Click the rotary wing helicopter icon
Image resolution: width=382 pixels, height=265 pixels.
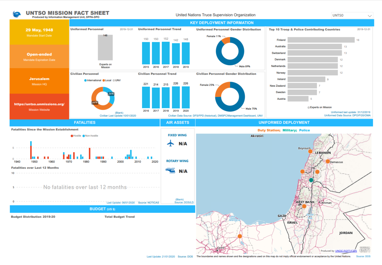[170, 171]
